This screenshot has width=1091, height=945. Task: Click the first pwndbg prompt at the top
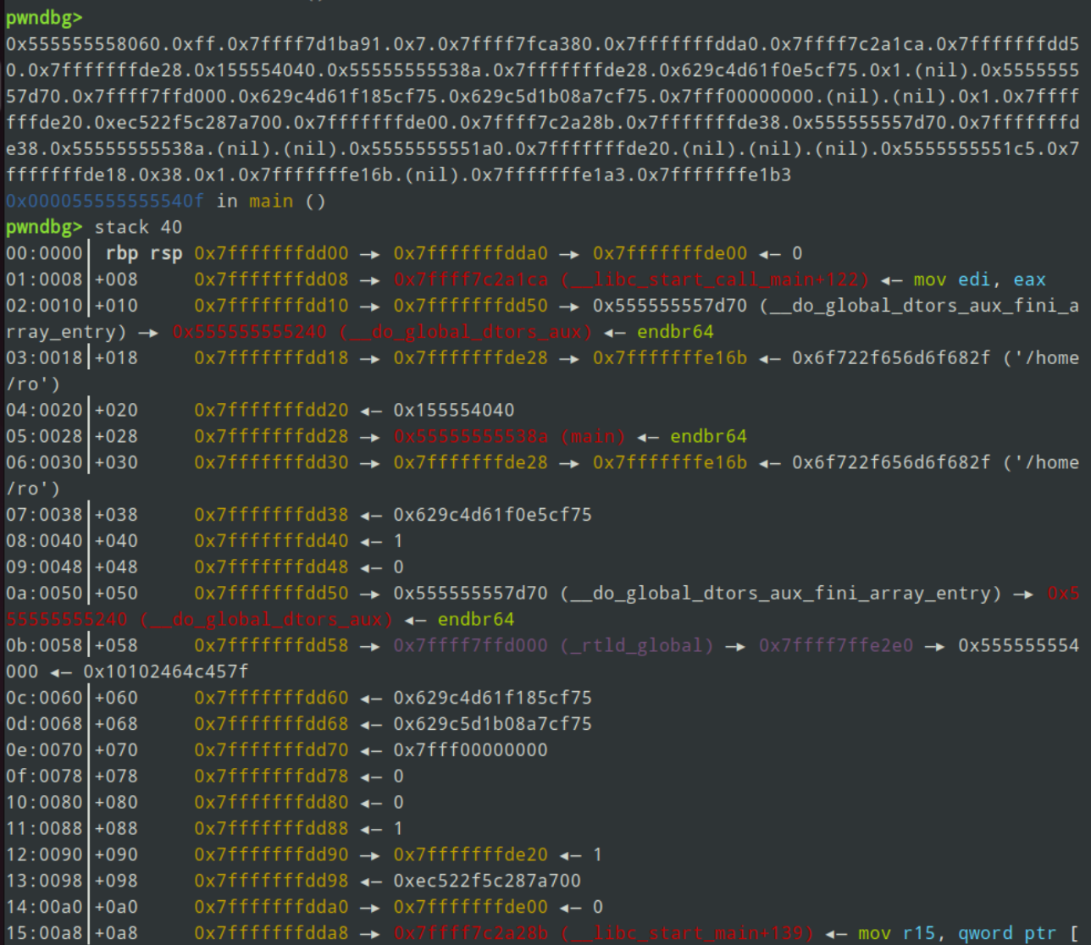(x=44, y=18)
